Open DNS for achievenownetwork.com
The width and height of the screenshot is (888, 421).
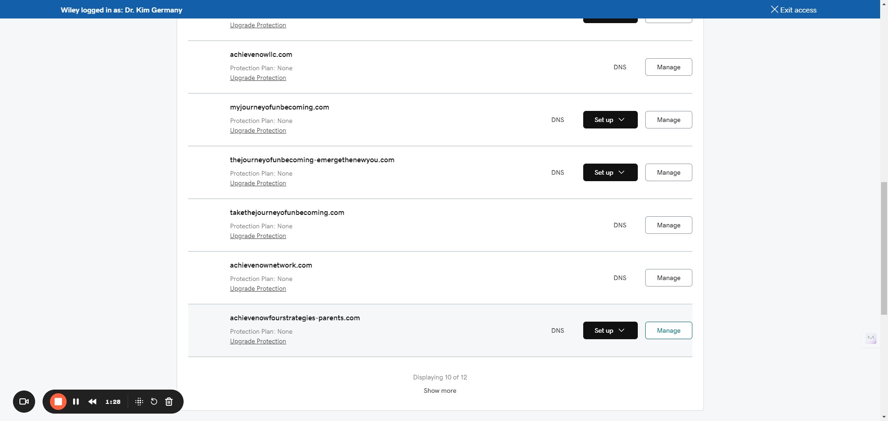point(620,278)
